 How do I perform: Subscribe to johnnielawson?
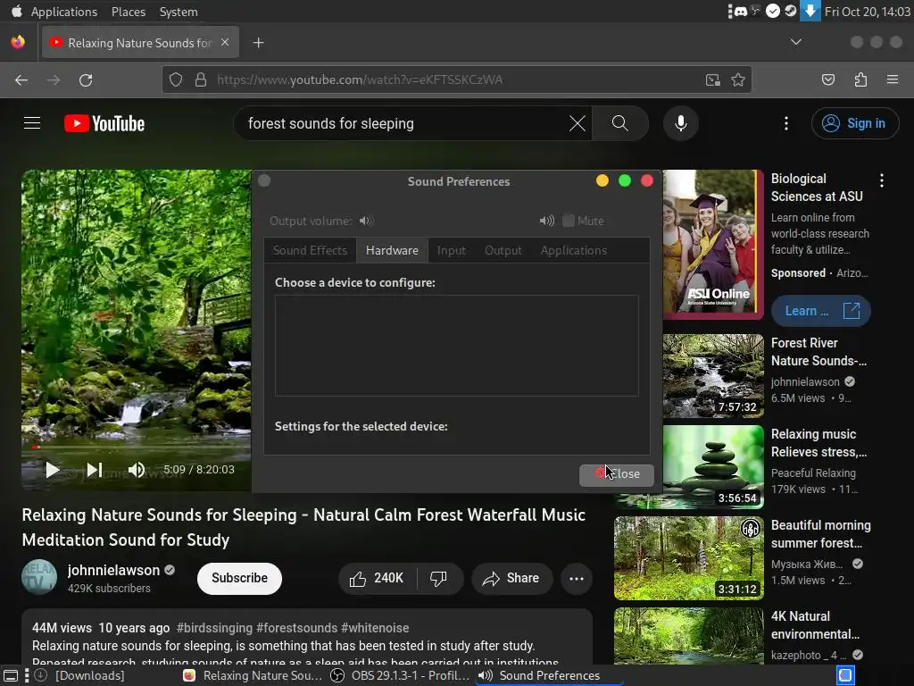pos(239,578)
